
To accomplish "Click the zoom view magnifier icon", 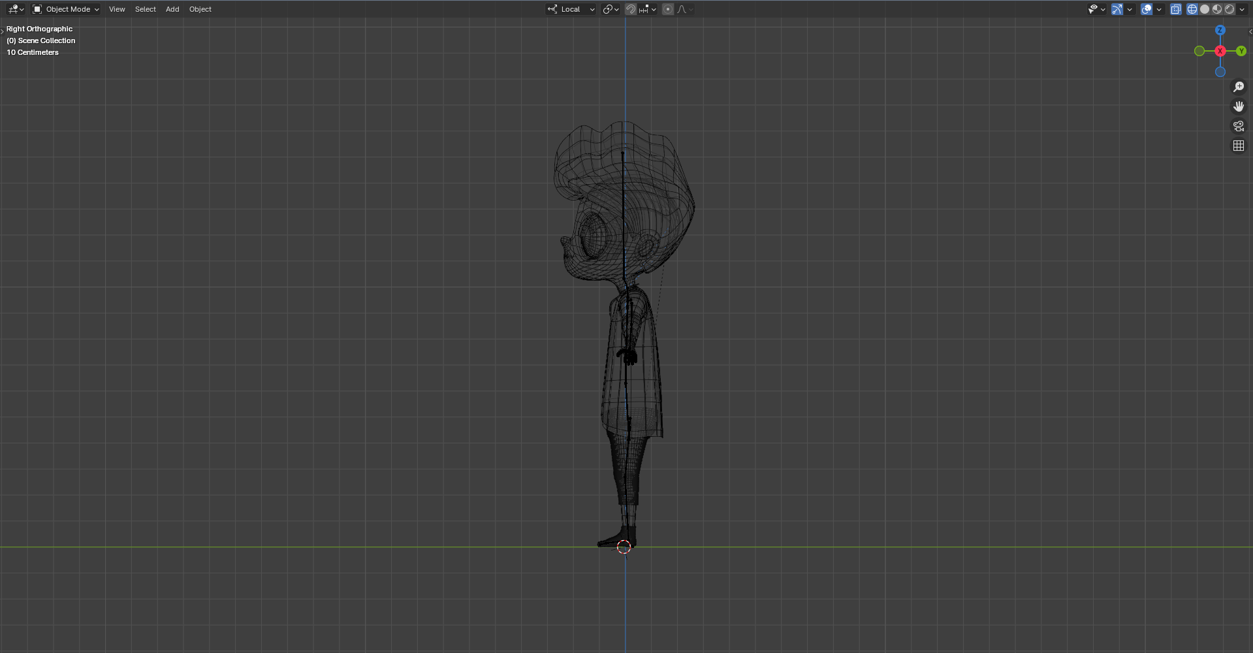I will [x=1239, y=87].
